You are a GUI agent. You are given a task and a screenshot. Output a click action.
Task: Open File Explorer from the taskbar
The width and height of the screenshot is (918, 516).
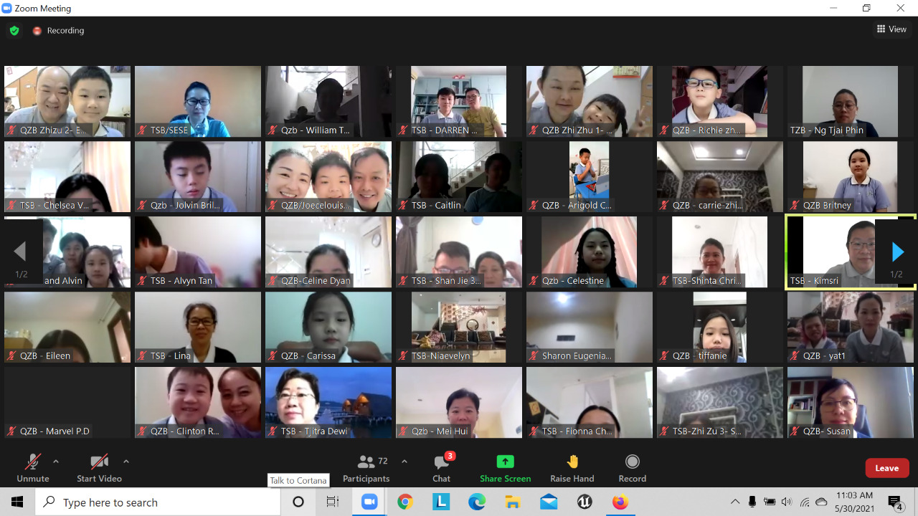point(513,502)
